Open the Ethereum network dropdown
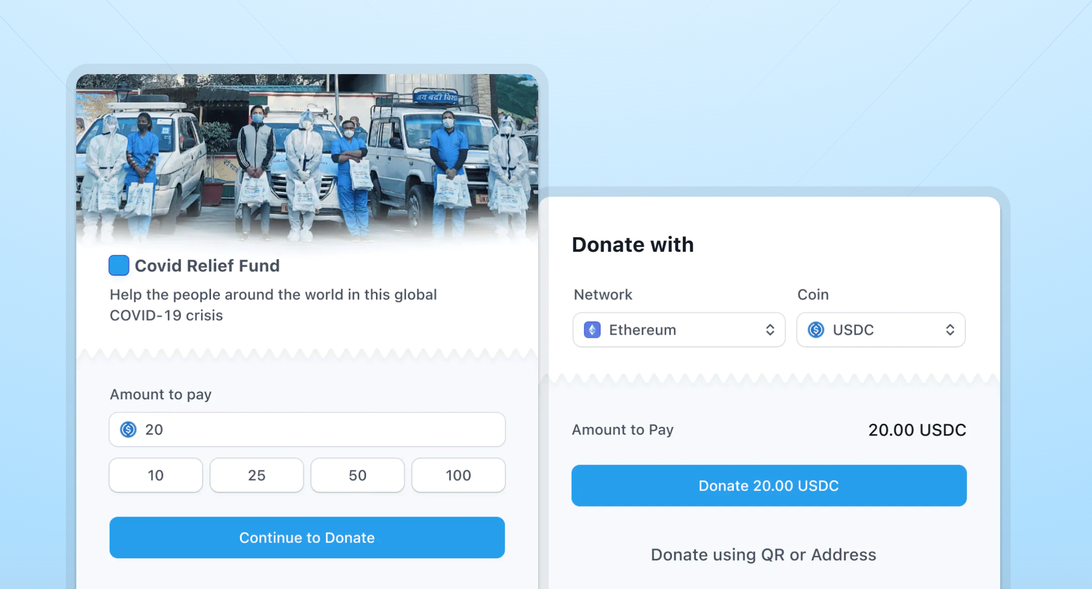The image size is (1092, 589). (679, 329)
